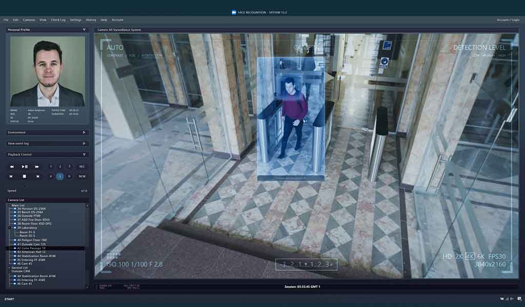This screenshot has width=525, height=307.
Task: Select the camera icon for 41 Outside Cam 125
Action: click(x=15, y=244)
